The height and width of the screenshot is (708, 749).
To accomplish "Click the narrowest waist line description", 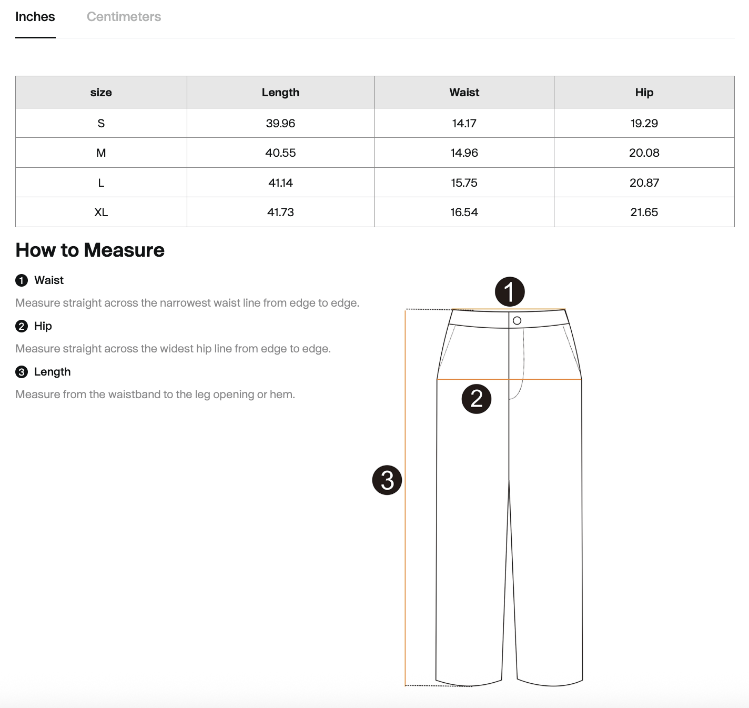I will coord(187,303).
